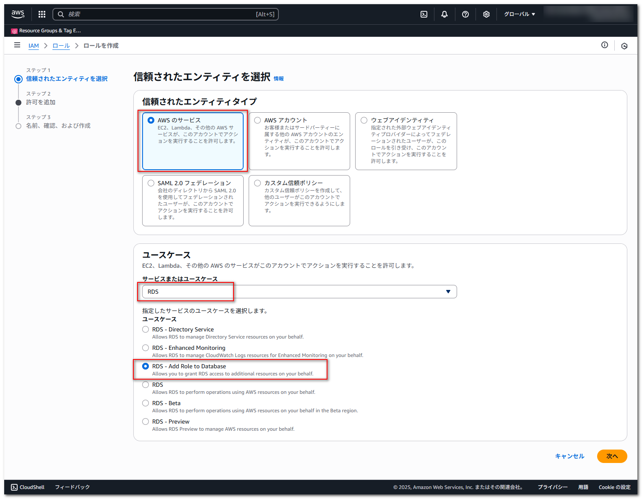Launch CloudShell from the top bar icon

coord(424,14)
